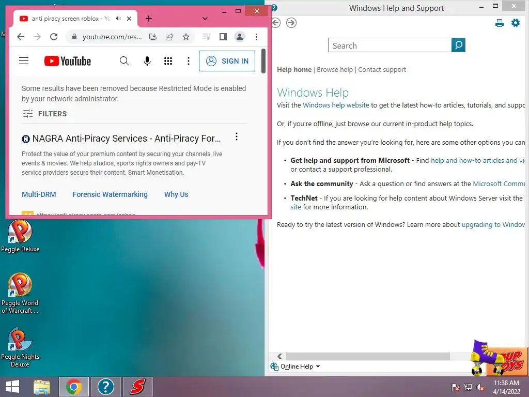Open the NAGRA ad three-dot options
The image size is (529, 397).
pos(237,136)
